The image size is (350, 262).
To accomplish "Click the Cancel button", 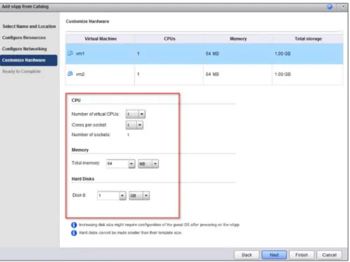I will point(329,255).
